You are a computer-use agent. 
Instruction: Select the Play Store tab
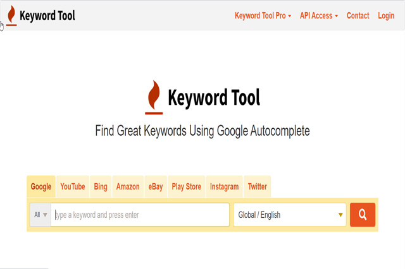(187, 187)
